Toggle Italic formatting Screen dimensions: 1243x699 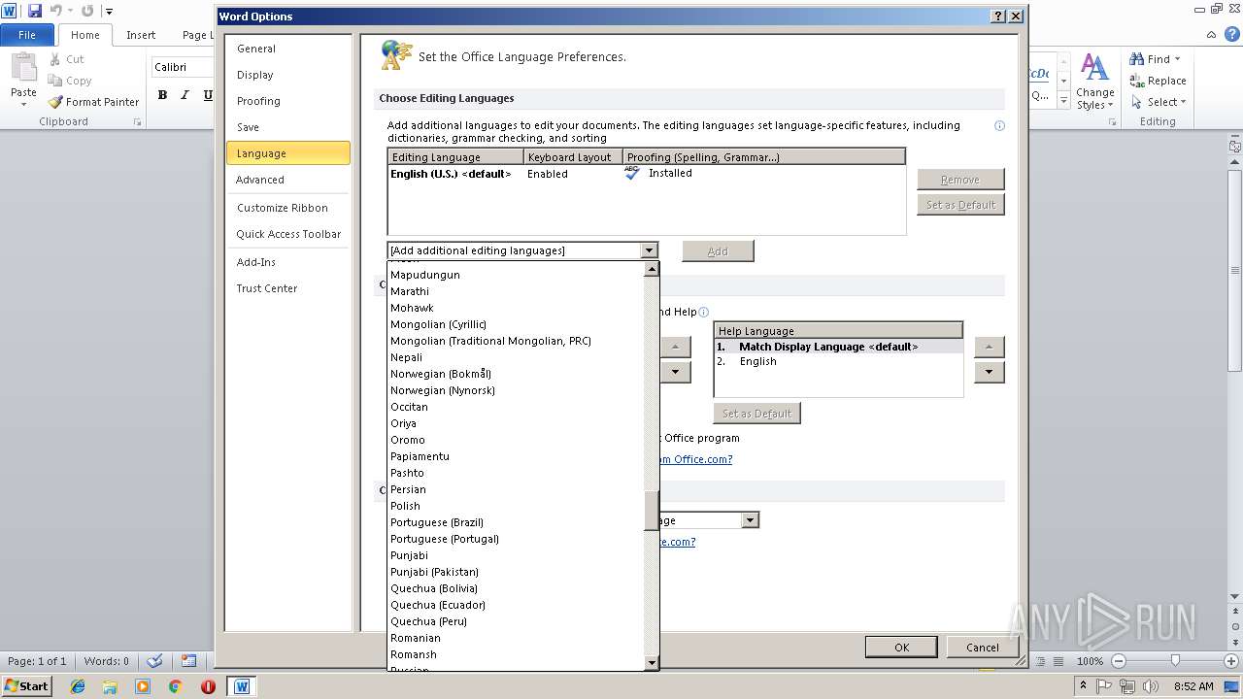pos(185,95)
